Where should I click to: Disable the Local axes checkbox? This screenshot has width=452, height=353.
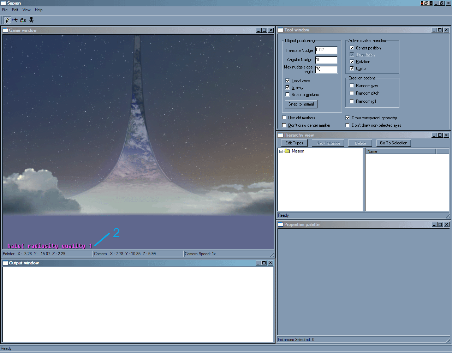pyautogui.click(x=287, y=81)
